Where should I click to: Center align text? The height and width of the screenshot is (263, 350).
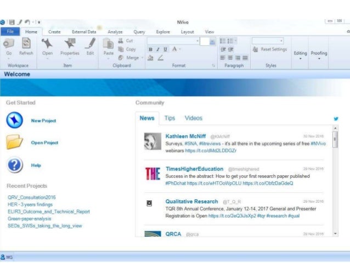[230, 58]
